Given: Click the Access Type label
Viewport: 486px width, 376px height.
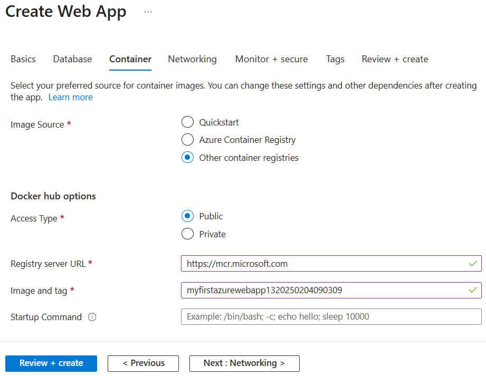Looking at the screenshot, I should pos(34,219).
